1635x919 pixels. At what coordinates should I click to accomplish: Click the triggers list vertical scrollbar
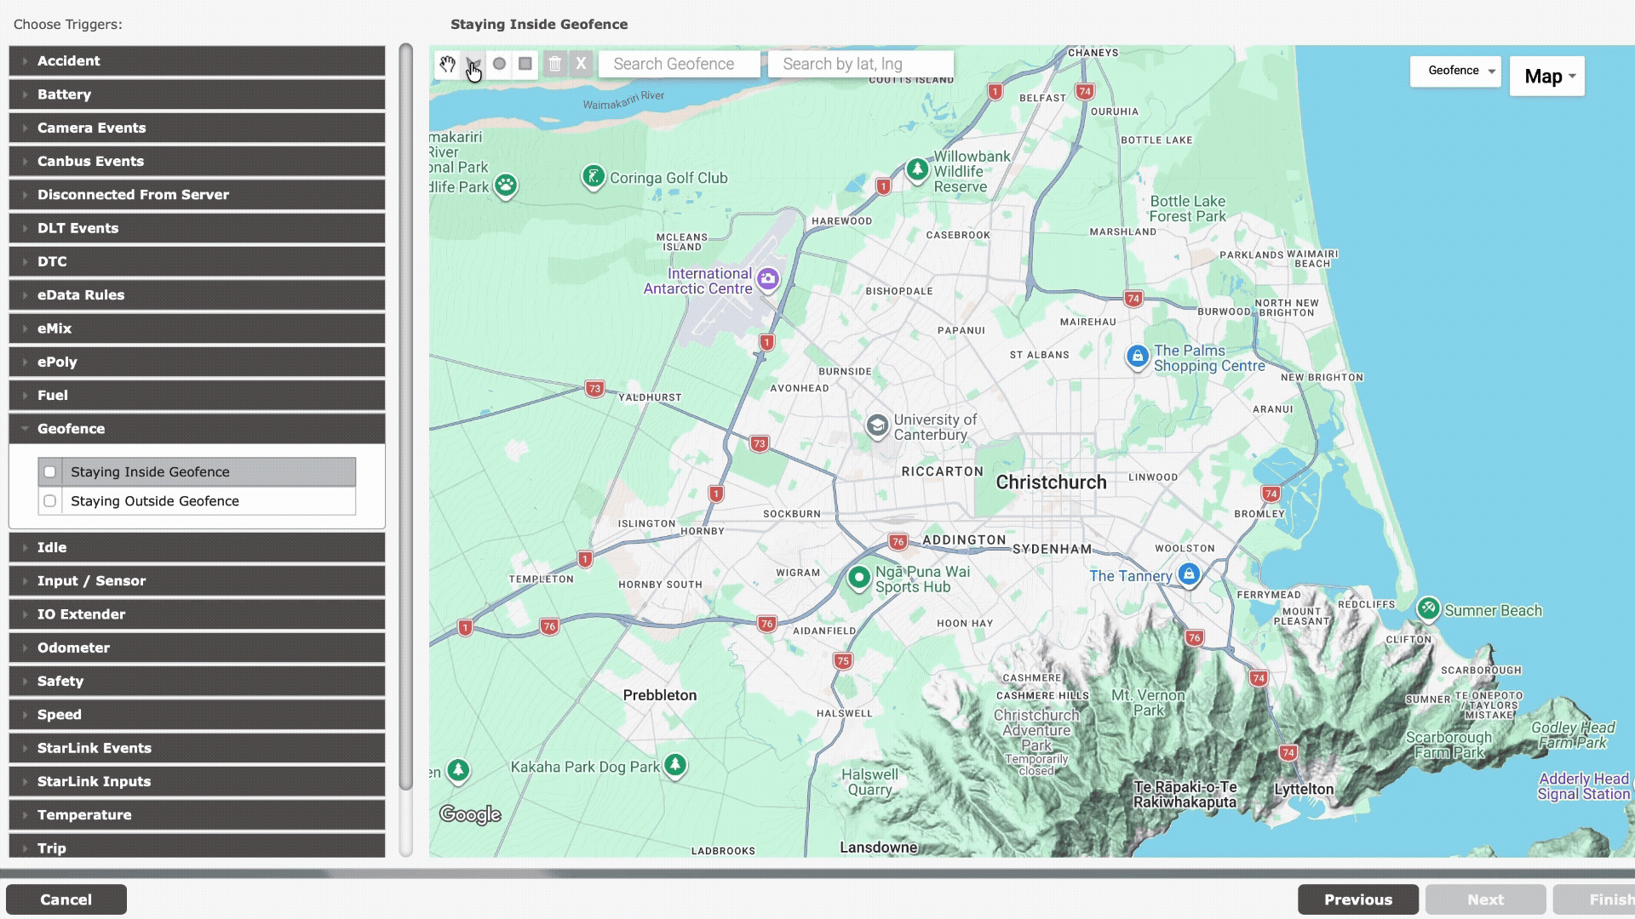point(406,417)
